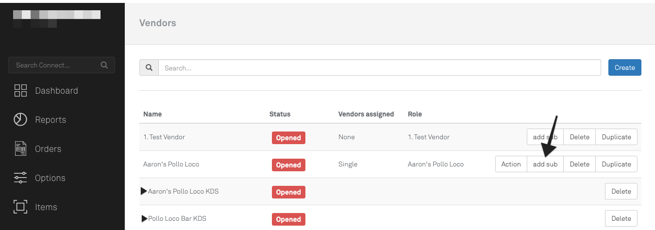Screen dimensions: 655x230
Task: Click the Options sliders icon
Action: click(20, 178)
